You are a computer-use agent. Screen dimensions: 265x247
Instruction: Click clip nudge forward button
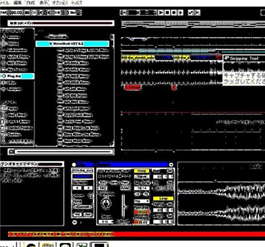pyautogui.click(x=88, y=215)
